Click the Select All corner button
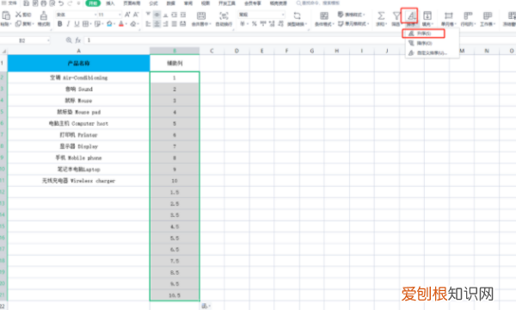Image resolution: width=516 pixels, height=310 pixels. pyautogui.click(x=3, y=51)
